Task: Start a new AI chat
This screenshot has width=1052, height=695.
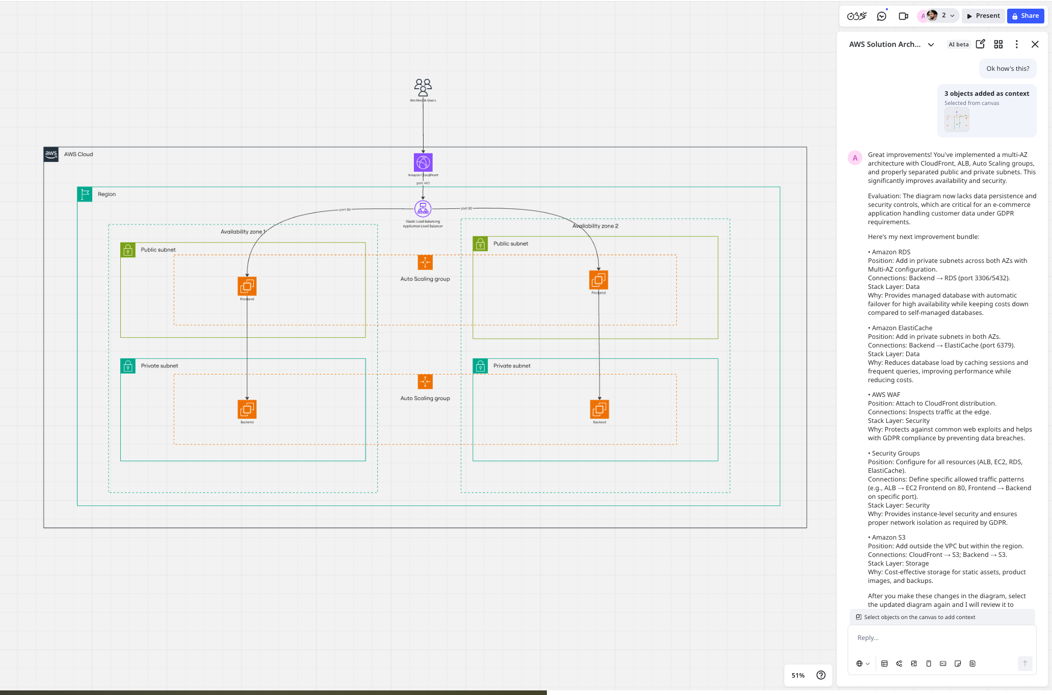Action: point(980,44)
